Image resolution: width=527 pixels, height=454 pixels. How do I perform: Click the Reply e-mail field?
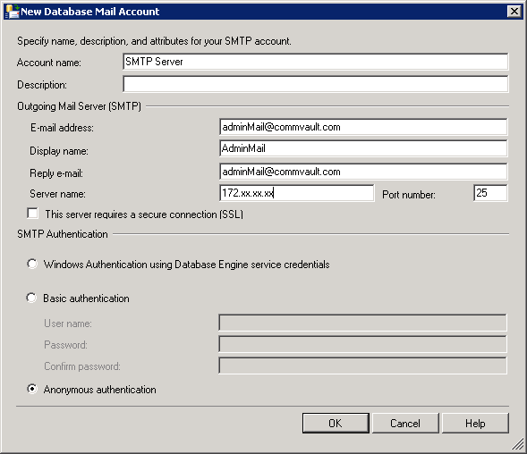point(363,172)
